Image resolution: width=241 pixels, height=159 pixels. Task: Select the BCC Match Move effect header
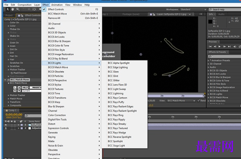pos(20,79)
